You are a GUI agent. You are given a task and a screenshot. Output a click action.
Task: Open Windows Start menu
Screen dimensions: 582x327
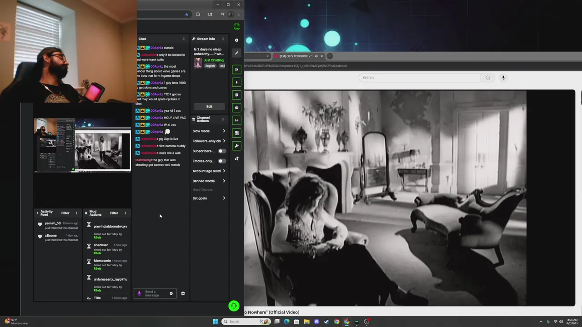(x=216, y=322)
